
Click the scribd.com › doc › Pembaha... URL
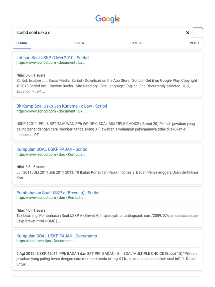click(51, 198)
